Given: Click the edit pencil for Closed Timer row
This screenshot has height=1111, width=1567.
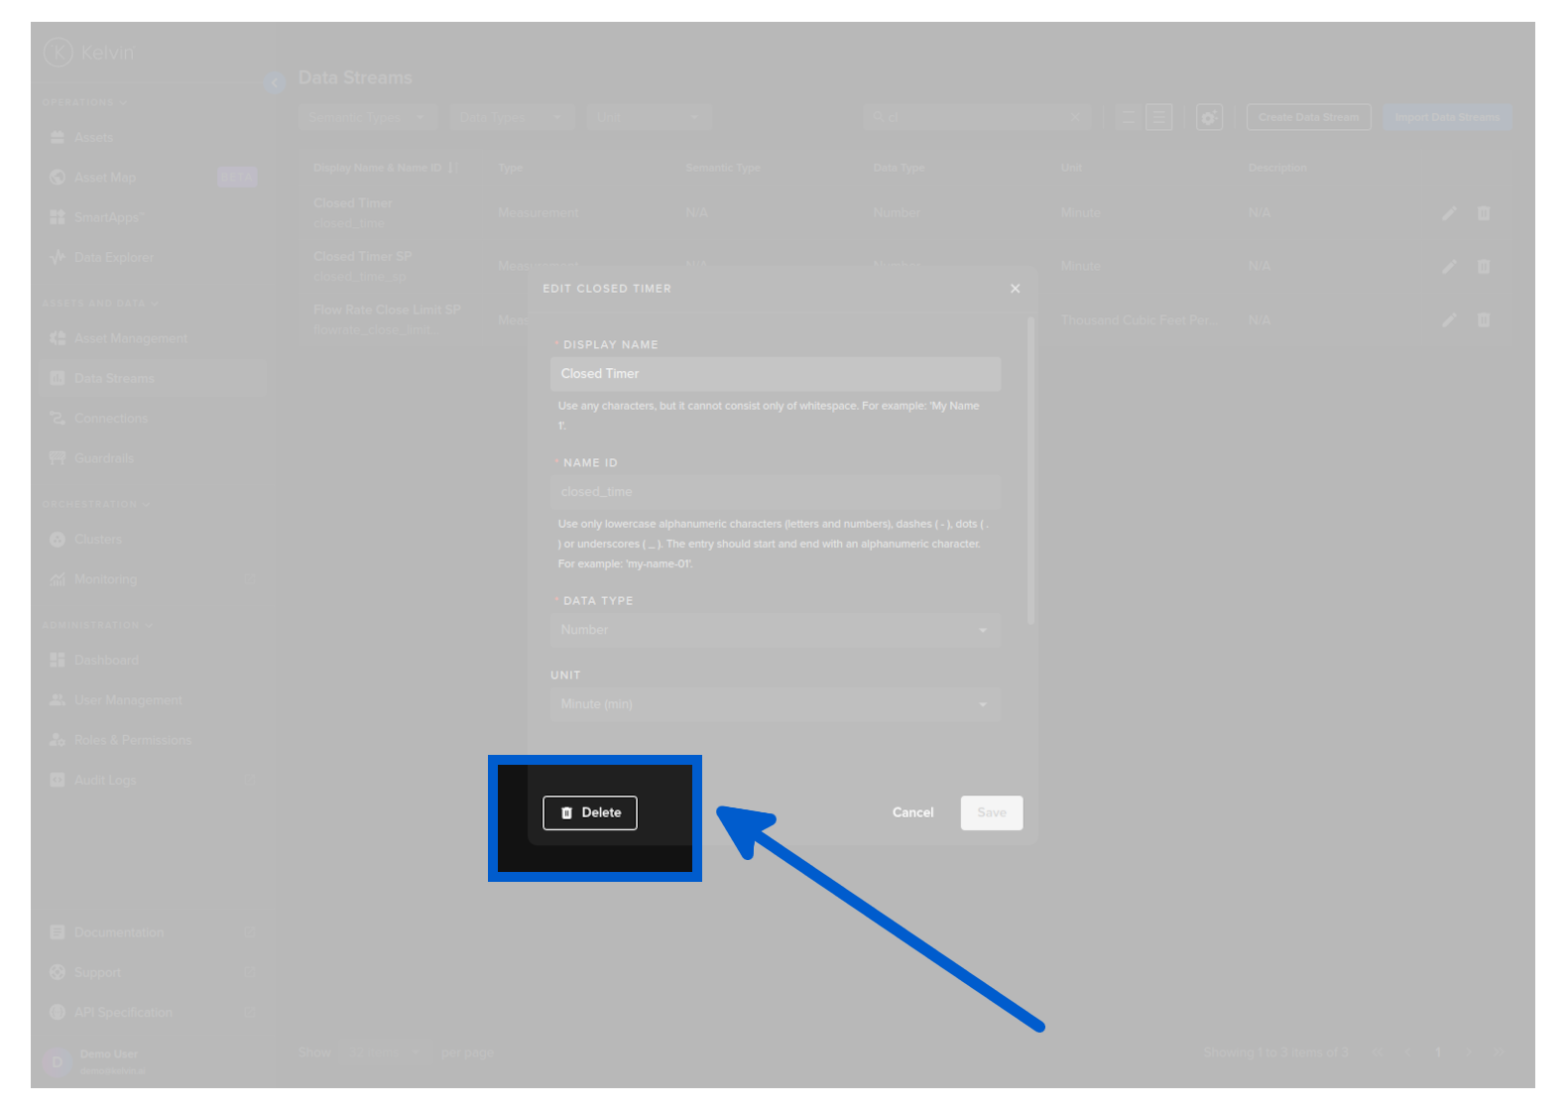Looking at the screenshot, I should [x=1449, y=213].
